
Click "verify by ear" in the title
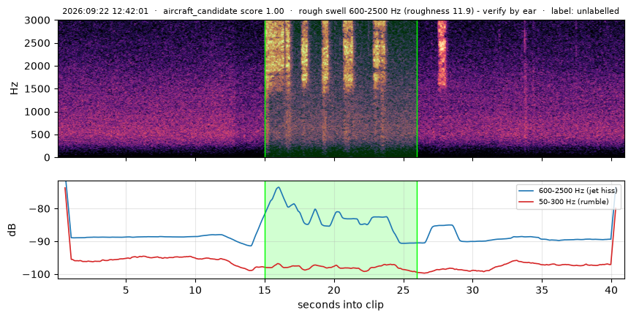510,11
